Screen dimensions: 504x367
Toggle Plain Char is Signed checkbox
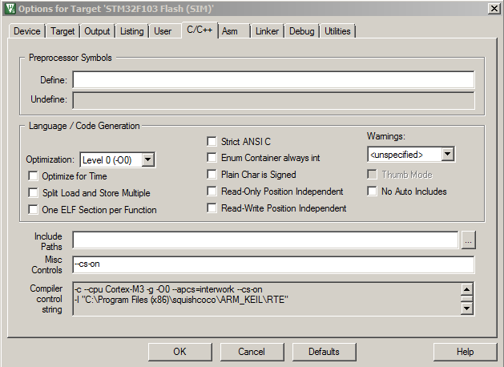coord(212,175)
